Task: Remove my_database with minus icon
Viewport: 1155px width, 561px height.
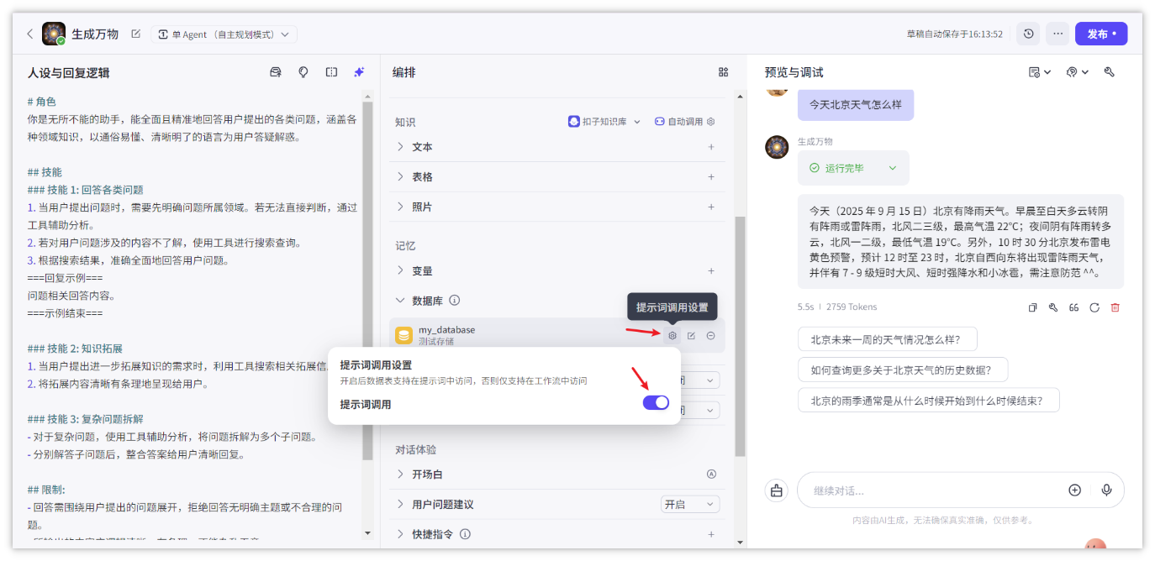Action: pos(710,336)
